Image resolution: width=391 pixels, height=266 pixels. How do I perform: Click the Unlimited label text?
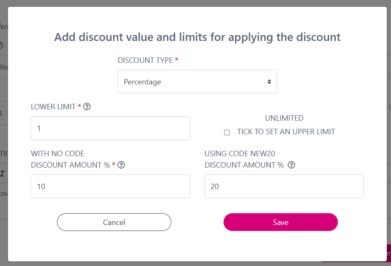(284, 118)
